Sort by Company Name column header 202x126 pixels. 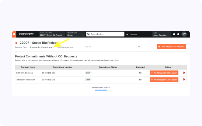click(x=28, y=67)
